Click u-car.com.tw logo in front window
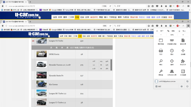The width and height of the screenshot is (191, 107). (x=39, y=34)
